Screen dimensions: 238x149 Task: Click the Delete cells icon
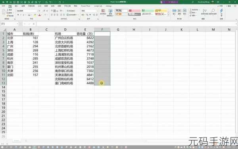(x=179, y=12)
